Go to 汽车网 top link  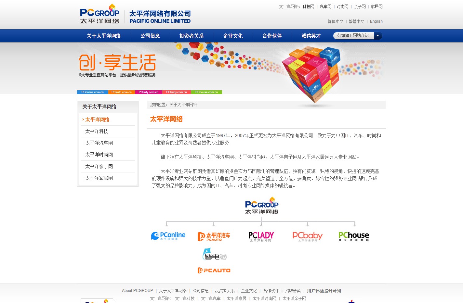[325, 6]
